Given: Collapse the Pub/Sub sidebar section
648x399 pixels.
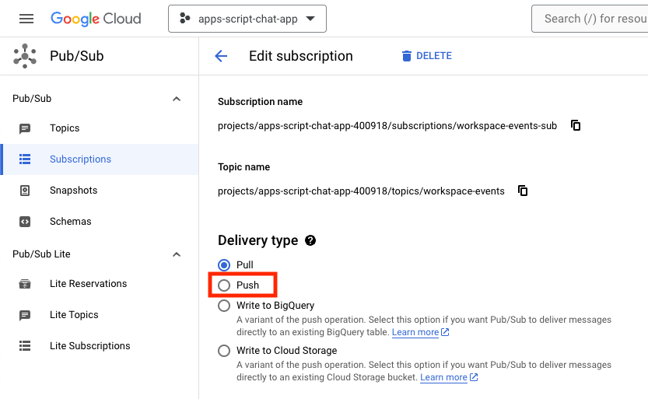Looking at the screenshot, I should (x=177, y=99).
